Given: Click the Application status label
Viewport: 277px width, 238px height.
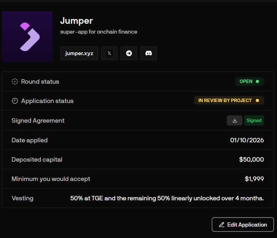Looking at the screenshot, I should 47,101.
